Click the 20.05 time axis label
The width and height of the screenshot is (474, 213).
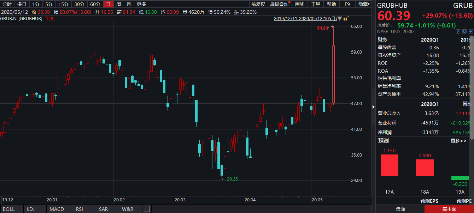point(317,200)
